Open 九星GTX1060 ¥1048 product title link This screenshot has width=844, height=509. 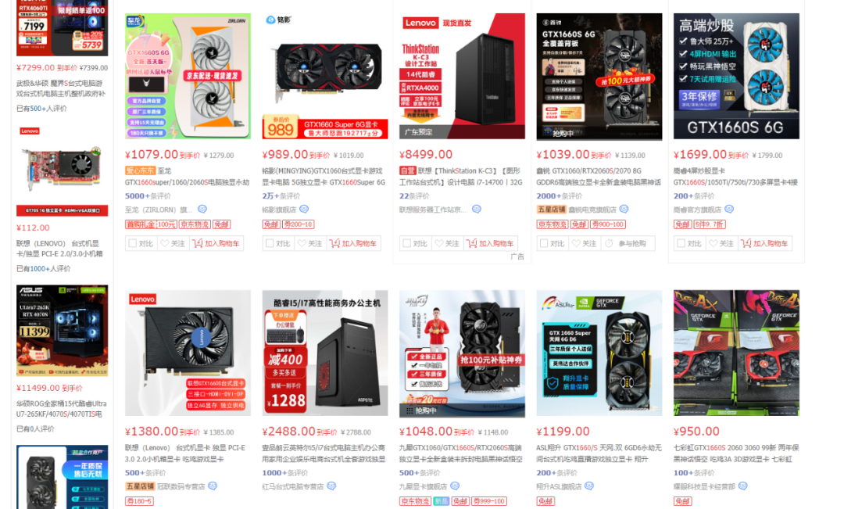click(x=461, y=453)
